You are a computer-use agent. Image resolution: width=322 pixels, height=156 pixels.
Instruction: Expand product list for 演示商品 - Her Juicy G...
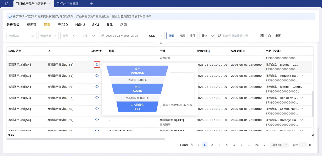tap(302, 98)
